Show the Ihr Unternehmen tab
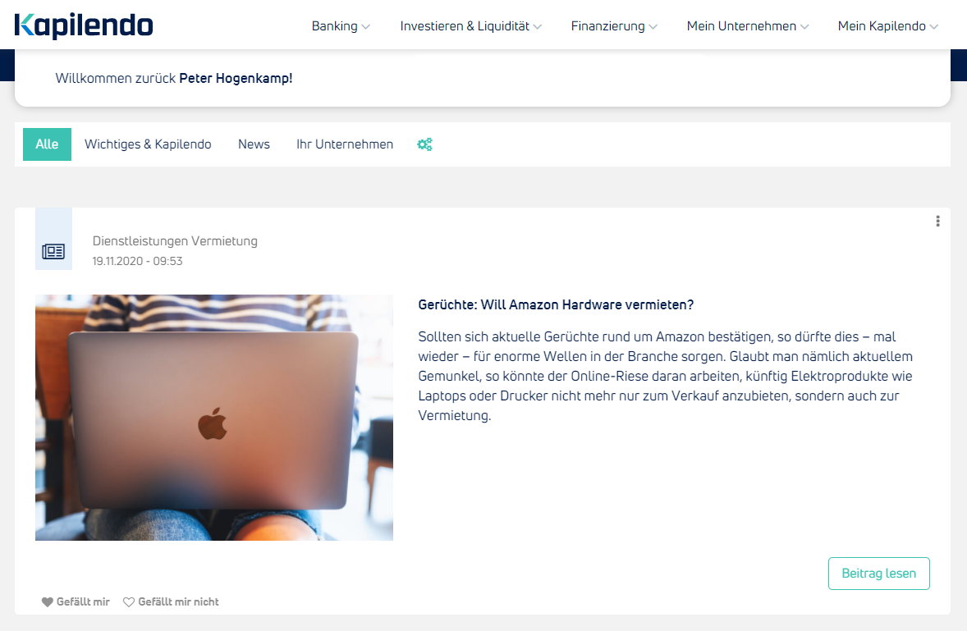This screenshot has width=967, height=631. [x=345, y=144]
